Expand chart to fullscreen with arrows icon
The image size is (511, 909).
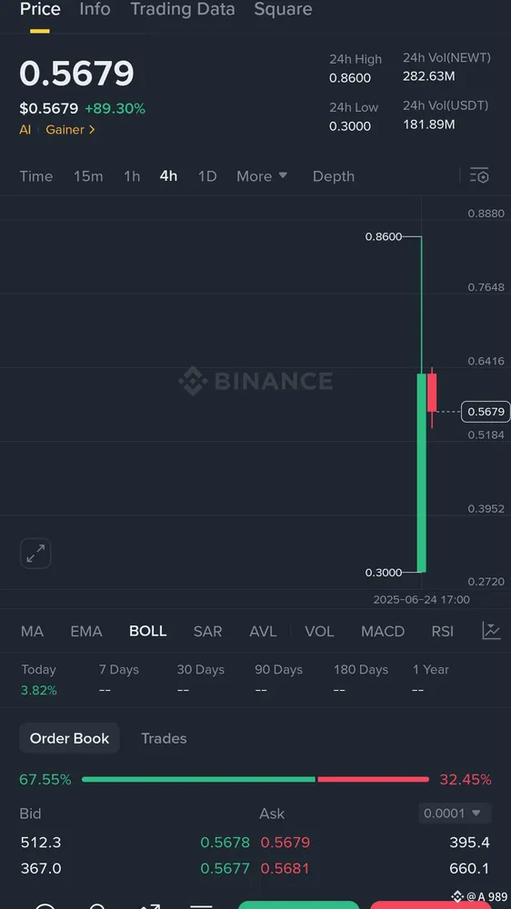pyautogui.click(x=35, y=553)
